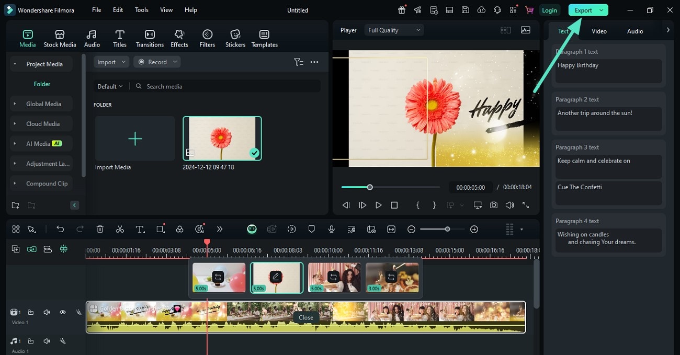Click the voiceover microphone icon

tap(331, 229)
